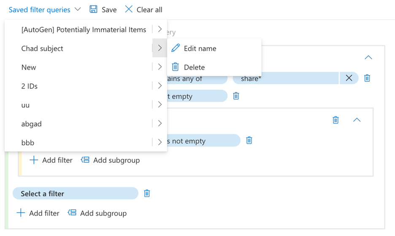This screenshot has height=236, width=395.
Task: Delete the subgroup using its trash icon
Action: [x=335, y=120]
